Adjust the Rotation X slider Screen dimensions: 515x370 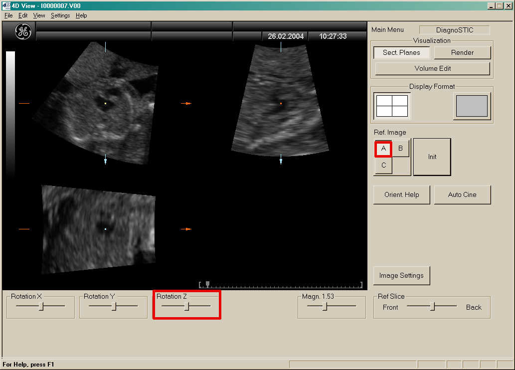pyautogui.click(x=41, y=306)
